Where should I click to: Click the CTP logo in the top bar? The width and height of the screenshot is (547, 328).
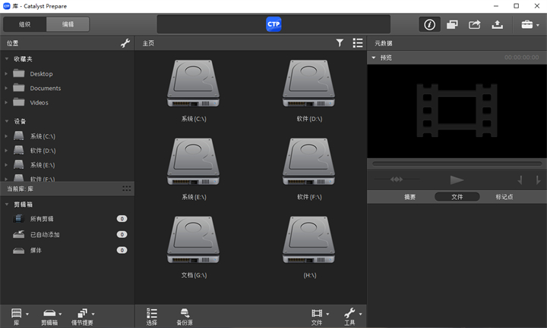click(x=273, y=24)
